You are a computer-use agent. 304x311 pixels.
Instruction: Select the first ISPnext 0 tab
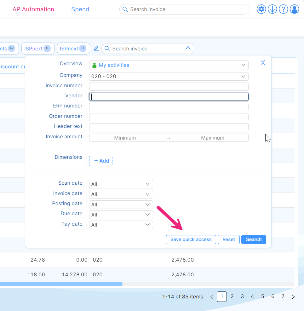point(38,49)
